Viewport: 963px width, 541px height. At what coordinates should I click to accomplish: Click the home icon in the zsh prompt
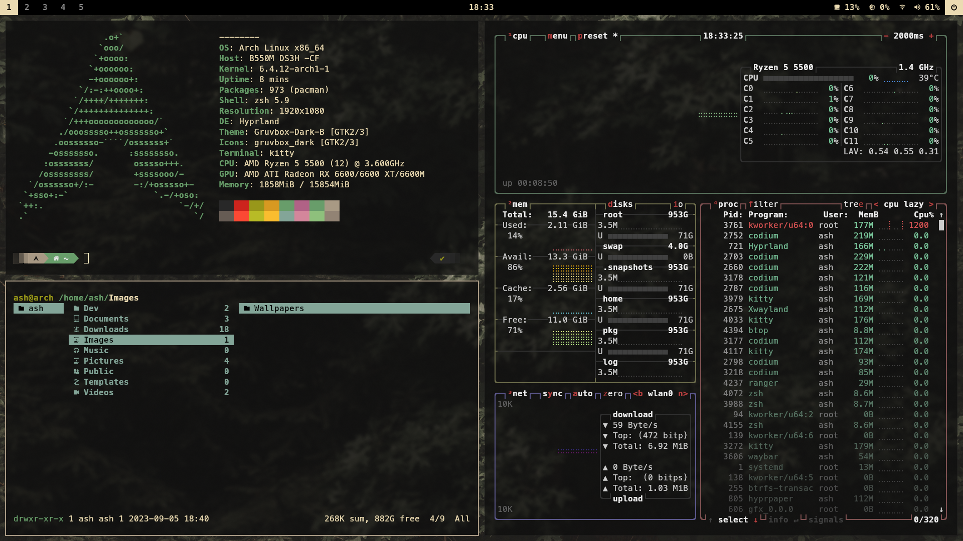[x=56, y=258]
